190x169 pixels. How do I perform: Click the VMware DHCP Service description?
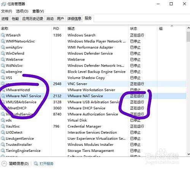tap(86, 108)
